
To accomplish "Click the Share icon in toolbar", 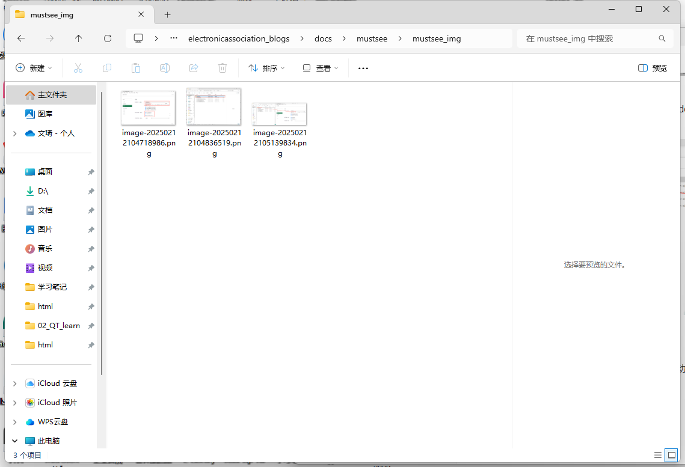I will [x=194, y=68].
